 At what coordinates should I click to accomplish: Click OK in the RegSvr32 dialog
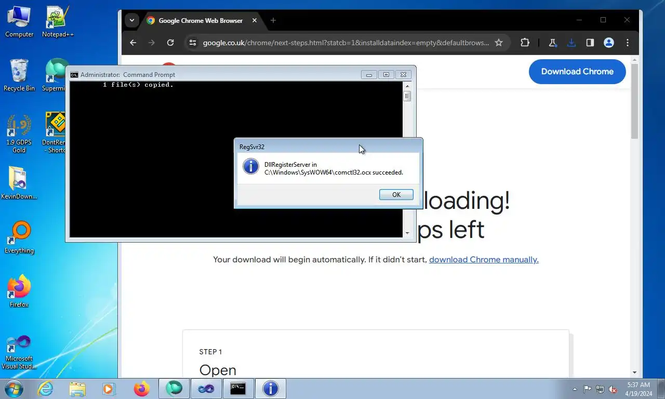(x=396, y=194)
